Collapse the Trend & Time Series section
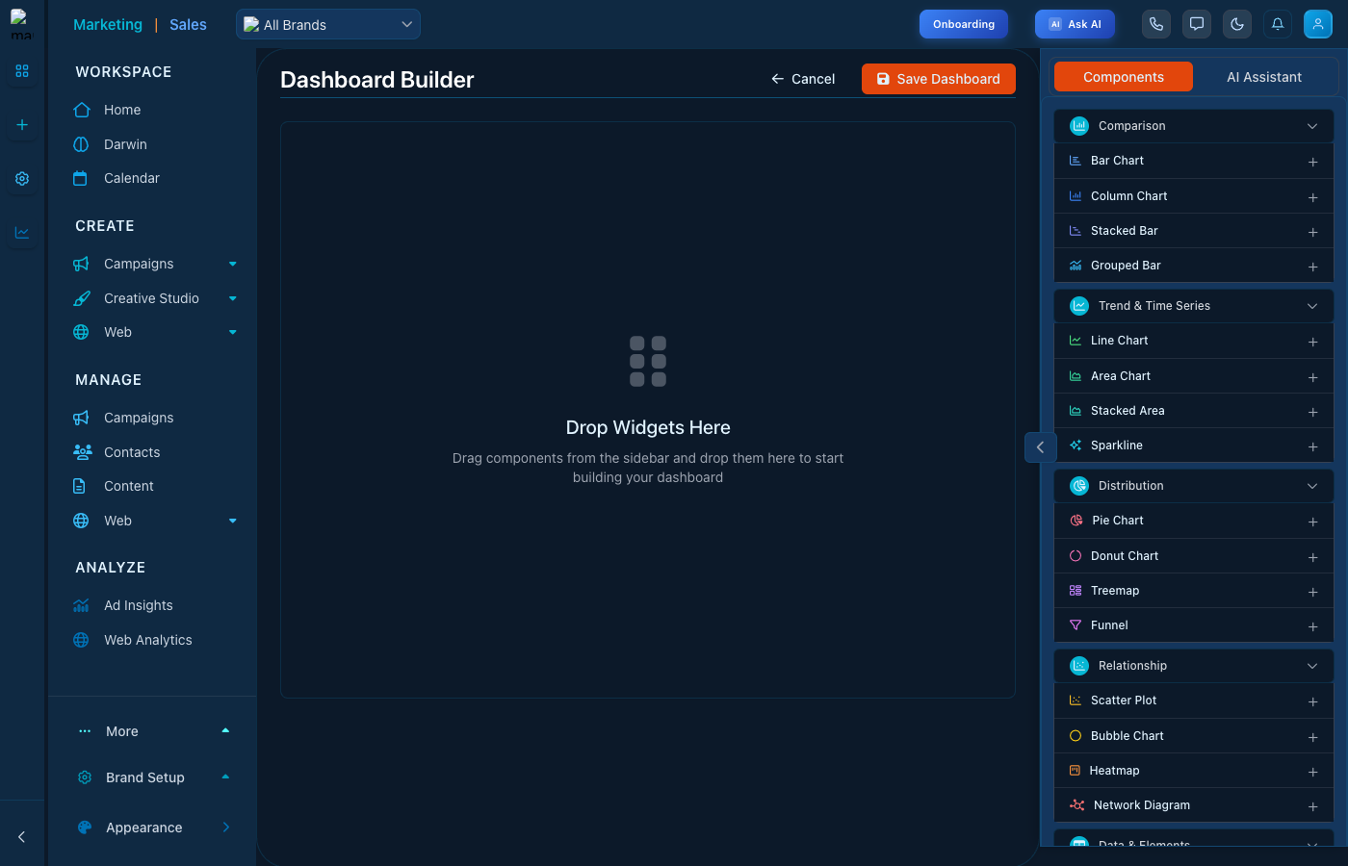 coord(1194,306)
